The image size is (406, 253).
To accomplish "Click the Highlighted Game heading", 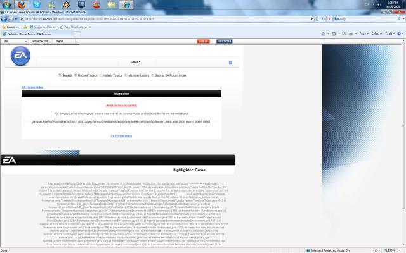I will pos(189,170).
